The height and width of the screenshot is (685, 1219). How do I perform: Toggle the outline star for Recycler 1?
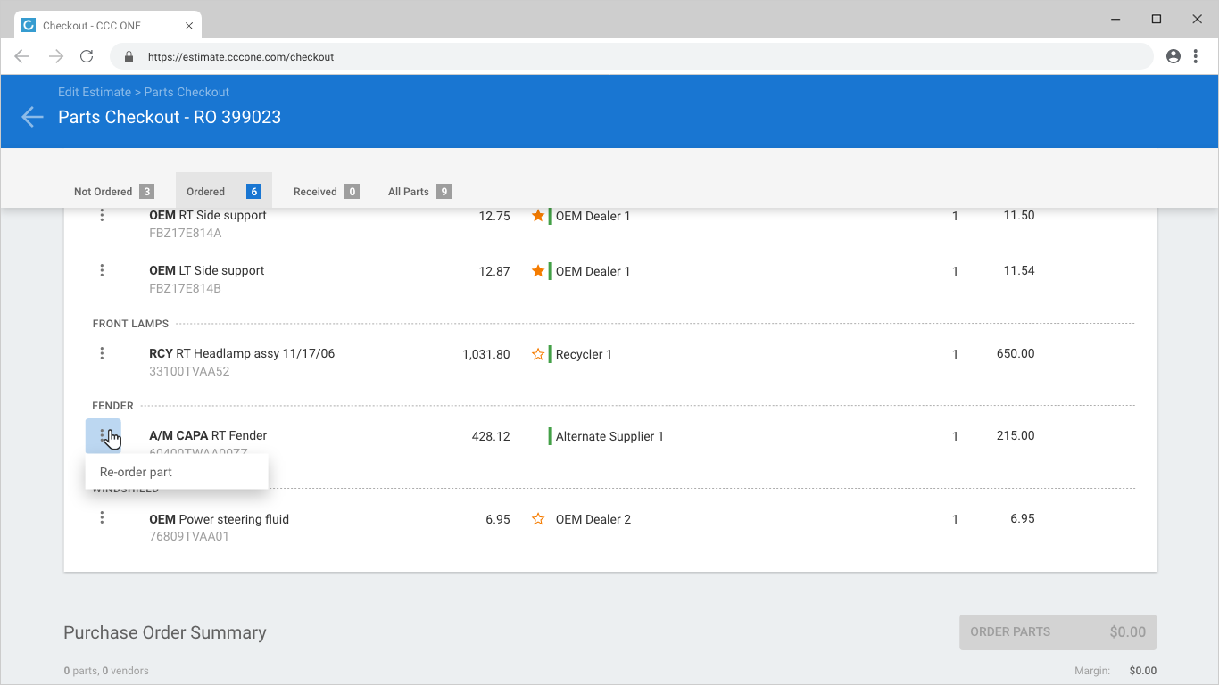(538, 354)
